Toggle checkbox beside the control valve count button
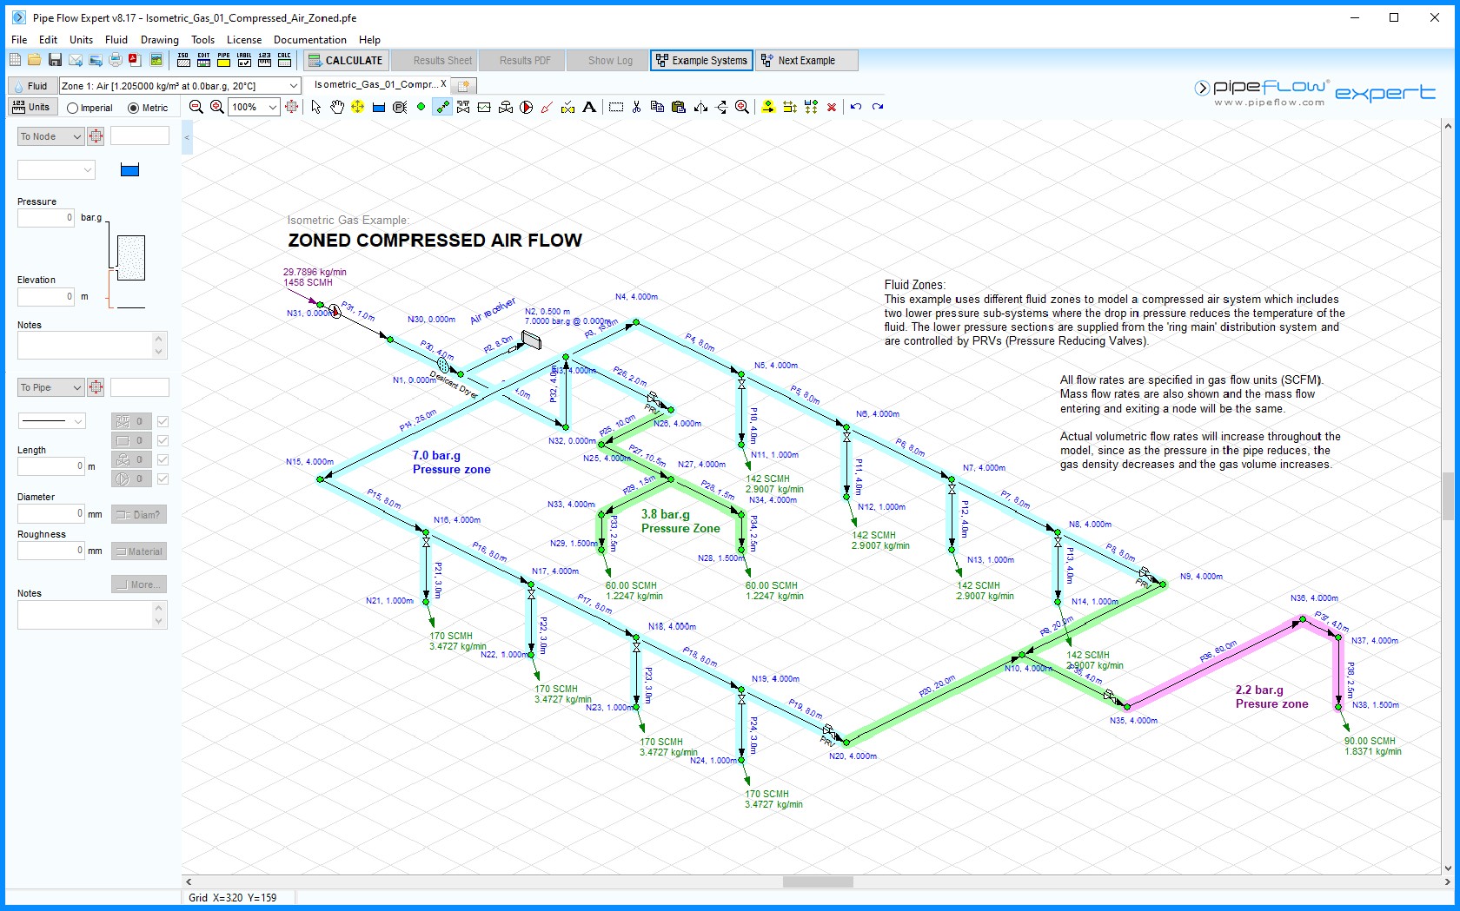The height and width of the screenshot is (911, 1460). (163, 459)
